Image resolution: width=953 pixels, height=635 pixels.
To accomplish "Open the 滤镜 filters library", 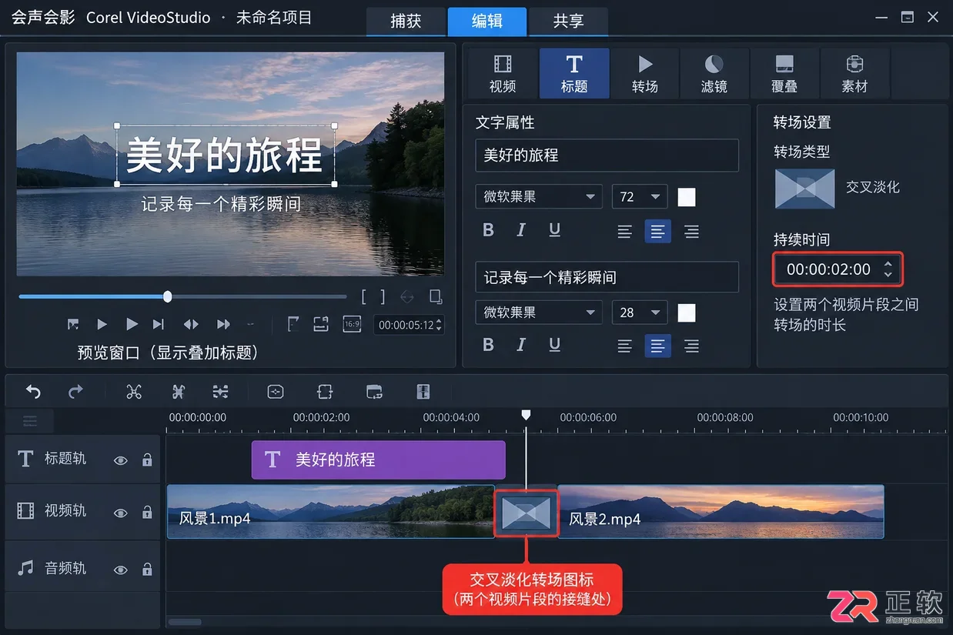I will pos(714,74).
